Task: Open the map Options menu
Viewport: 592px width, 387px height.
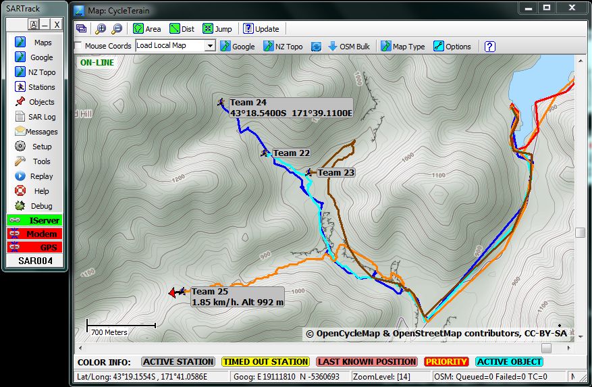Action: [x=452, y=47]
